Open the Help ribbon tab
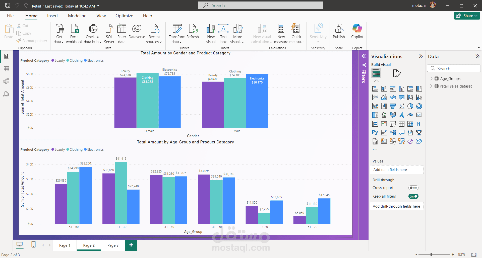This screenshot has height=258, width=482. click(148, 16)
